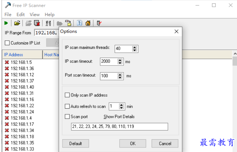237x152 pixels.
Task: Increase Port scan timeout with up arrow
Action: 120,75
